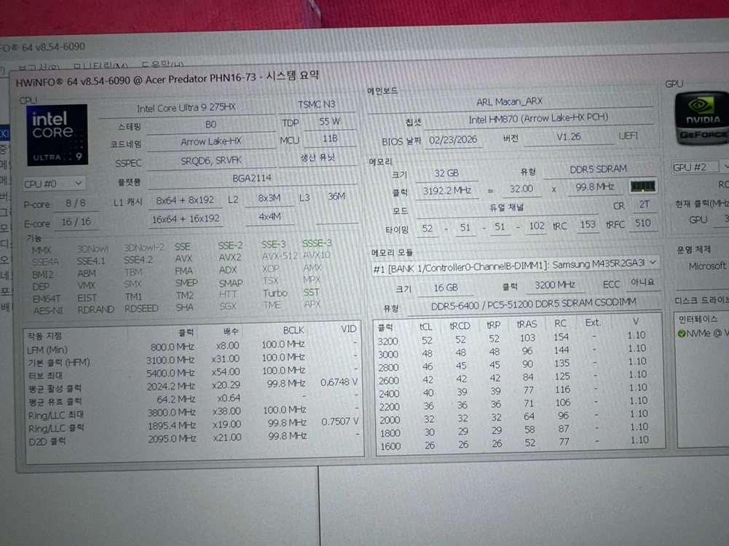This screenshot has height=546, width=729.
Task: Click D2D clock value 2095.0 MHz
Action: click(172, 439)
